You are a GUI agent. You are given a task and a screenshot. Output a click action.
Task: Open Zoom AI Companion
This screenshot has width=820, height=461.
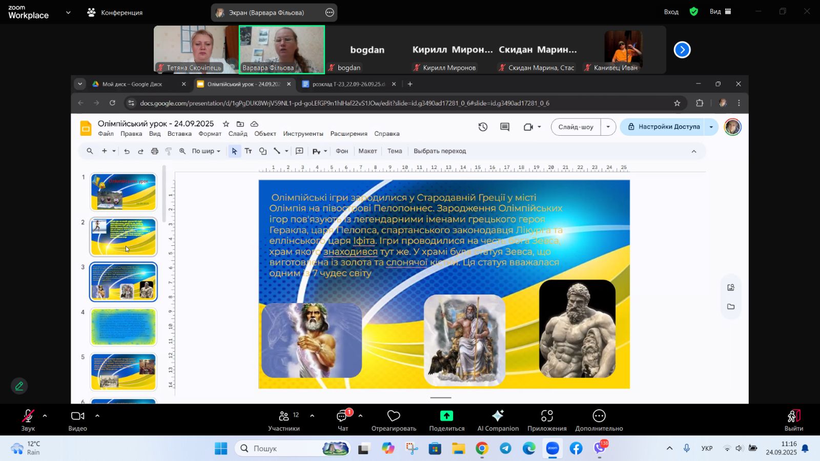click(x=498, y=420)
